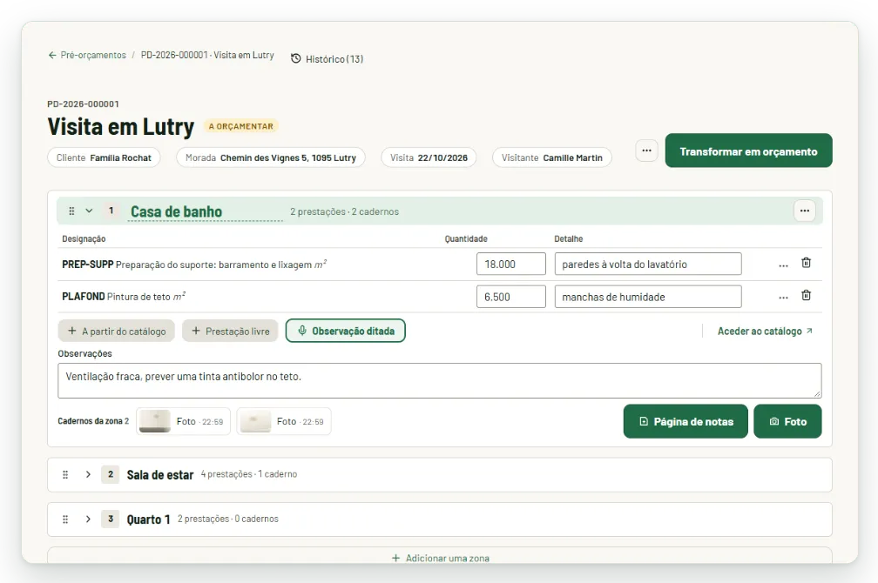This screenshot has height=583, width=878.
Task: Click the 'Quarto 1' zone title
Action: [148, 519]
